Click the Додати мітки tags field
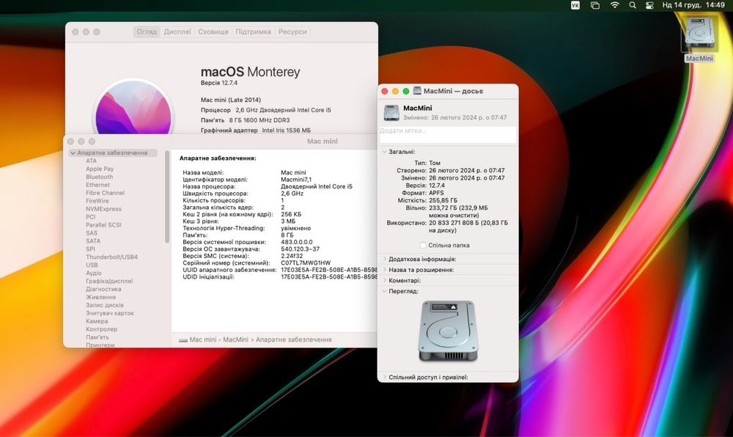This screenshot has width=733, height=437. coord(447,134)
